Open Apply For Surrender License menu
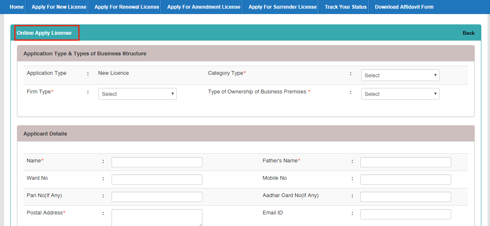This screenshot has height=226, width=490. (x=283, y=7)
